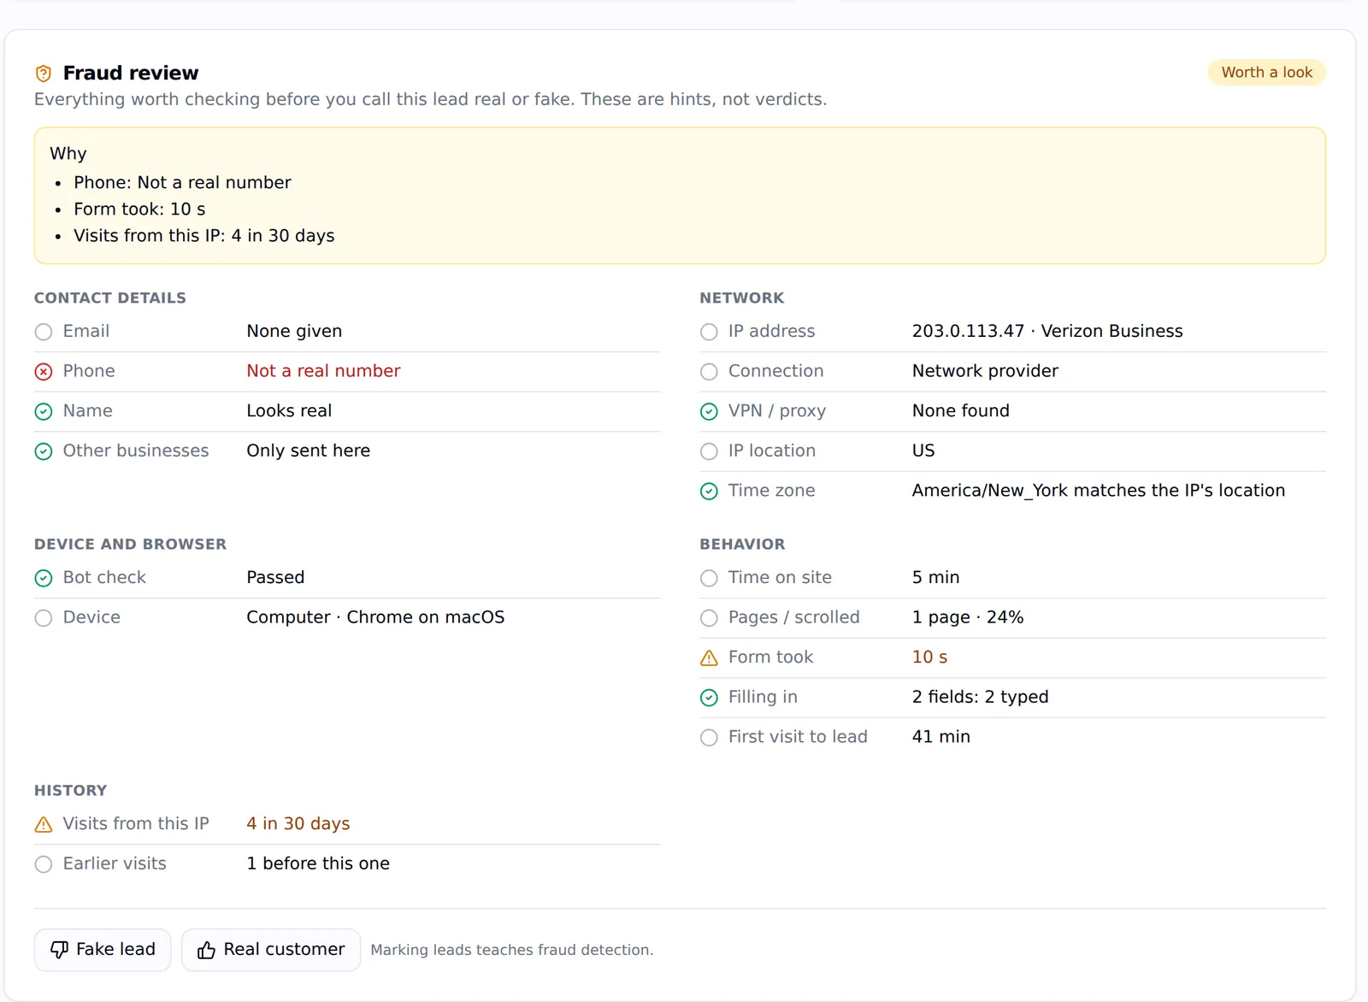Click the shield icon beside Fraud review

pyautogui.click(x=44, y=74)
